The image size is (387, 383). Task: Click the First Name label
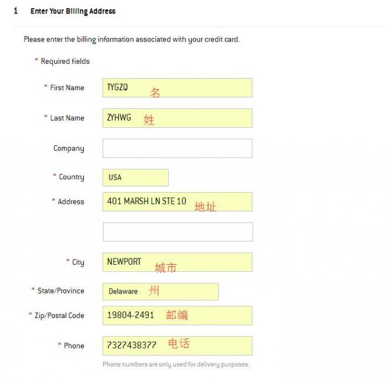point(67,88)
